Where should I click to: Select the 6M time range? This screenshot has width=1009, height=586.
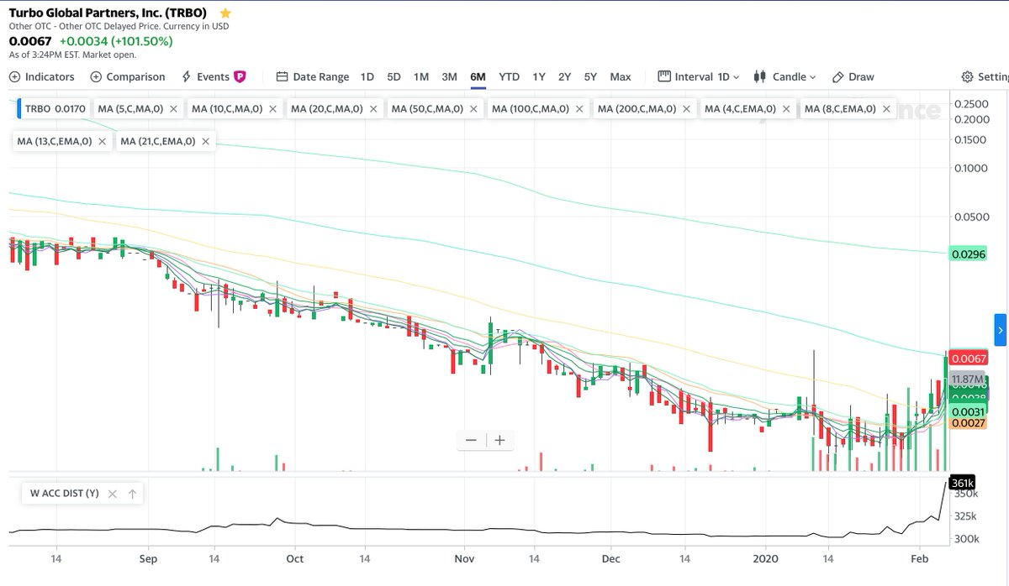click(x=478, y=76)
